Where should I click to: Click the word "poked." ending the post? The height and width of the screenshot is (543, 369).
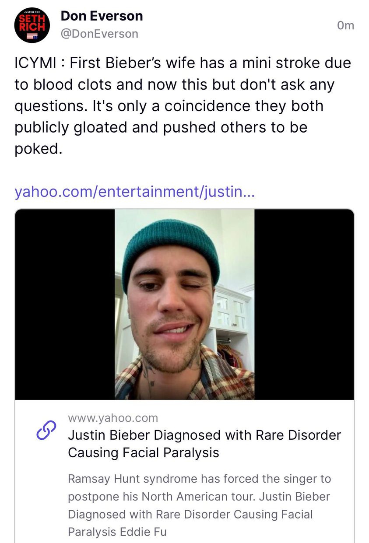point(39,149)
